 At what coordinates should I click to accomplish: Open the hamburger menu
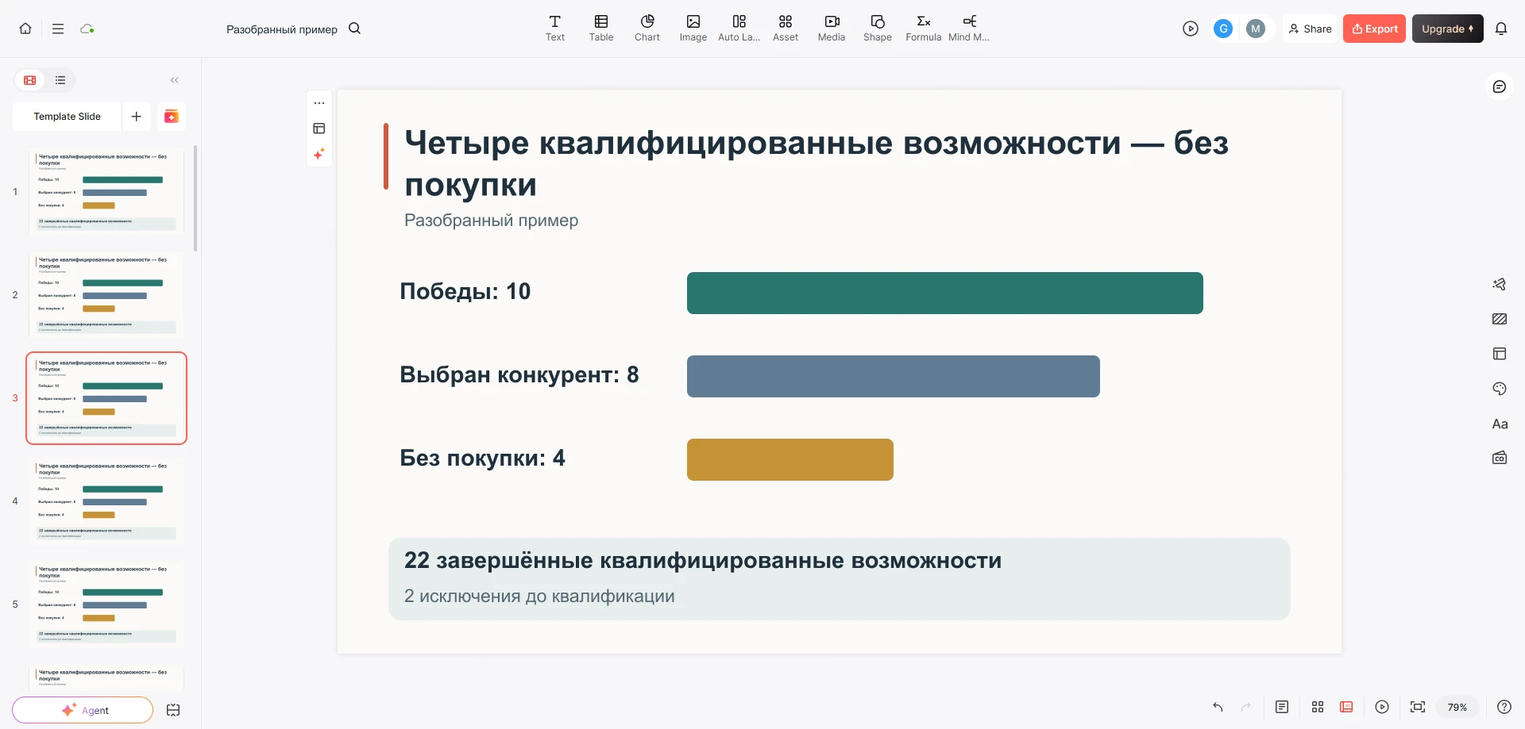pyautogui.click(x=58, y=29)
